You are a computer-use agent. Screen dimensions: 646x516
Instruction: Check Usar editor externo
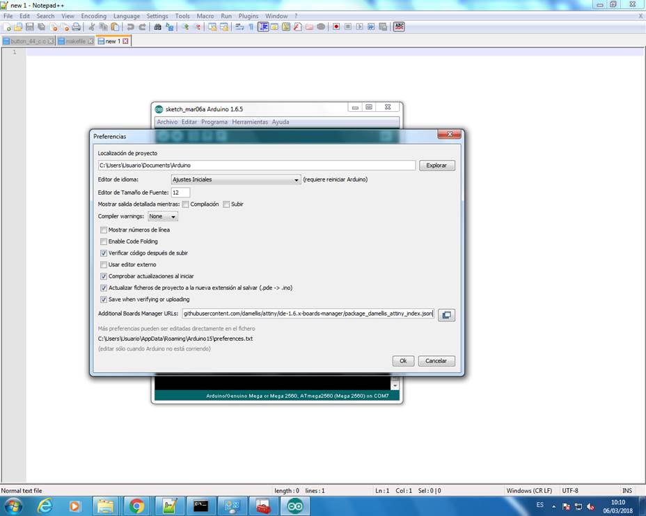[x=104, y=264]
